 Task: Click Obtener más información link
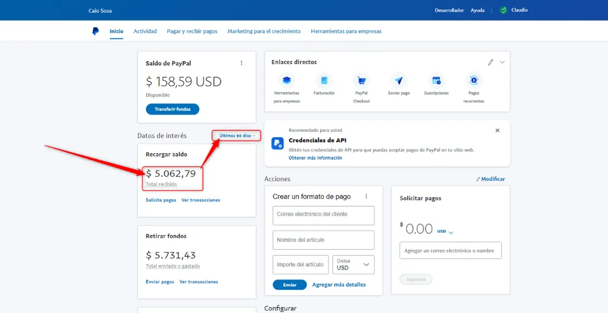tap(315, 158)
